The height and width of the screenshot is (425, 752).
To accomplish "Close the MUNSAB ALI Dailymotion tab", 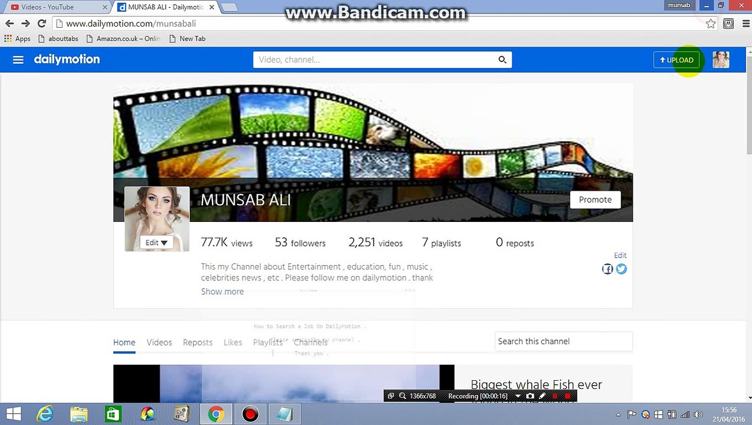I will [211, 7].
